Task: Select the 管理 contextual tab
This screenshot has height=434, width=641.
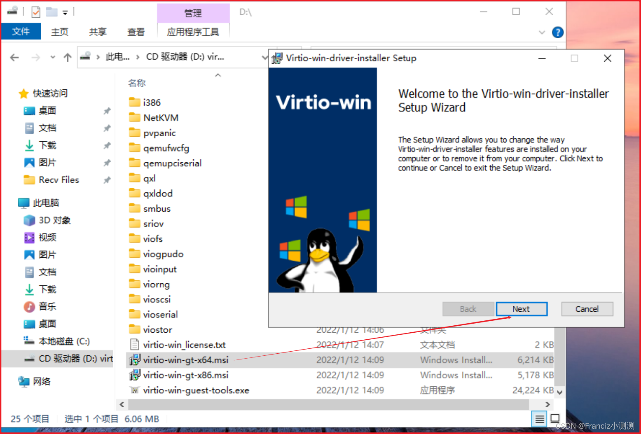Action: pos(193,13)
